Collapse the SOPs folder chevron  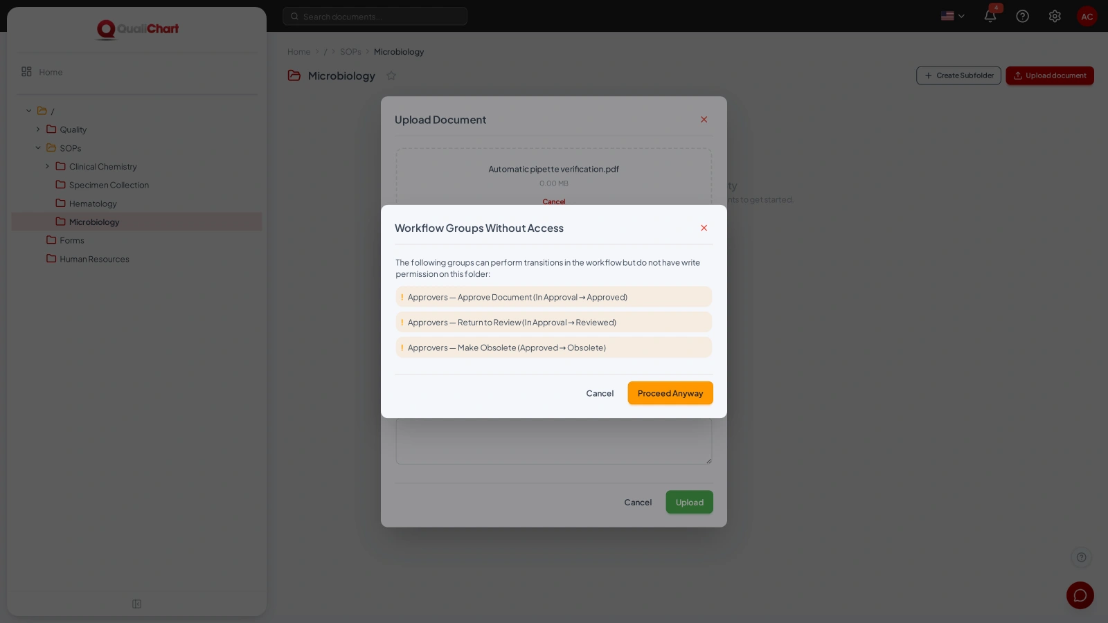(x=38, y=147)
